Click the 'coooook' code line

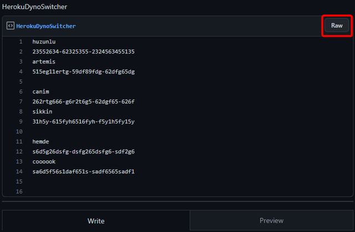tap(44, 162)
